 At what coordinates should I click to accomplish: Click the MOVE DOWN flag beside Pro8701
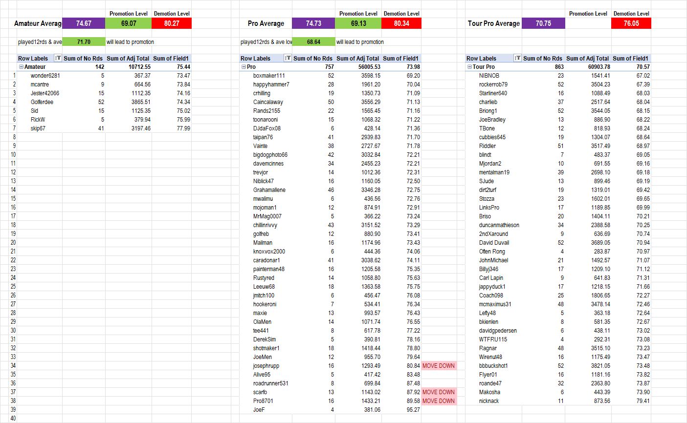click(x=439, y=401)
